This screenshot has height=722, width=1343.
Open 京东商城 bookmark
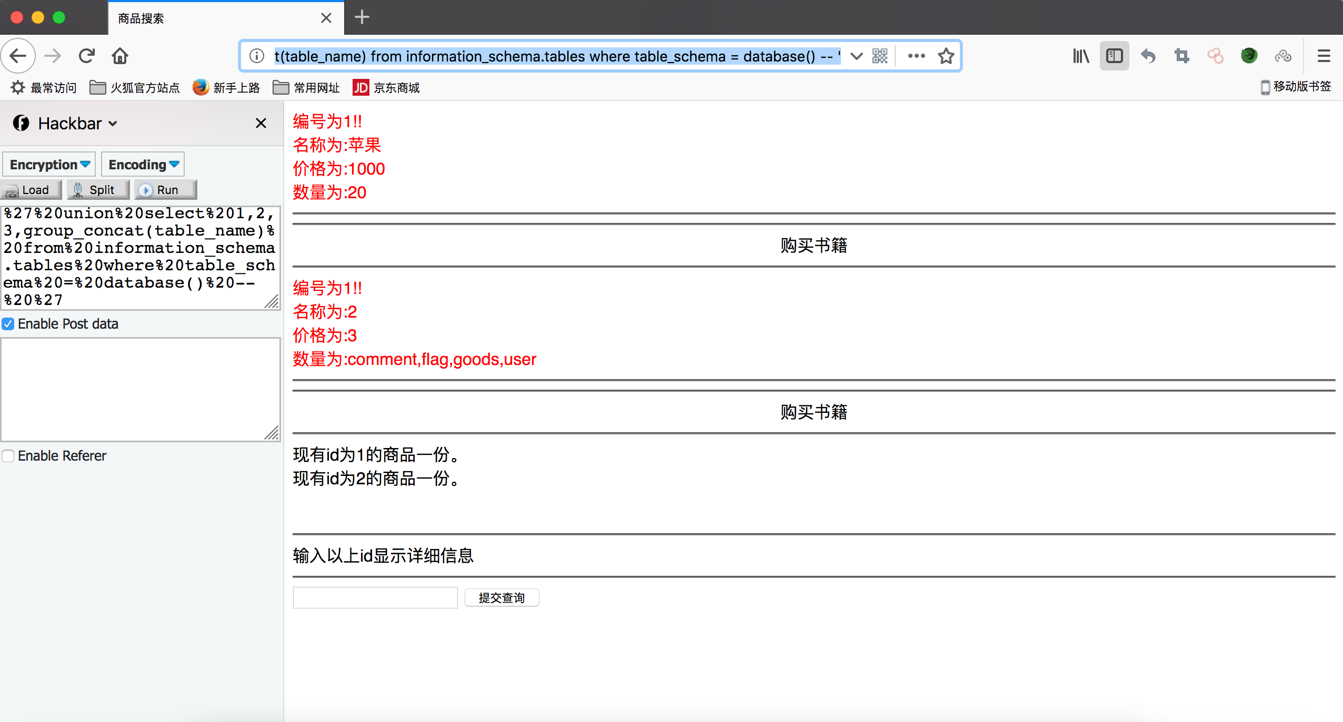coord(386,87)
